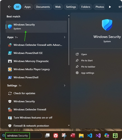
Task: Switch to the Apps filter tab
Action: (27, 7)
